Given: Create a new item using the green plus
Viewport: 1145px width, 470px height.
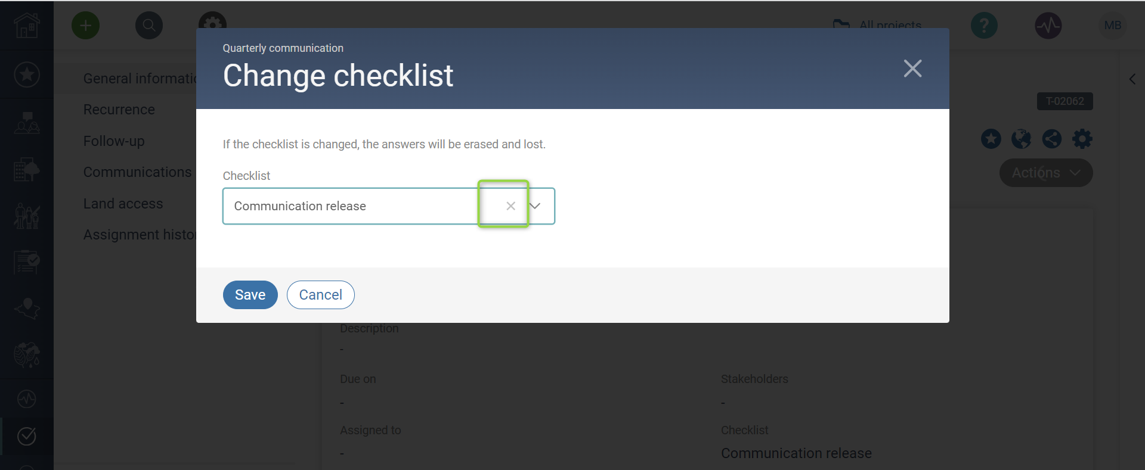Looking at the screenshot, I should 85,25.
